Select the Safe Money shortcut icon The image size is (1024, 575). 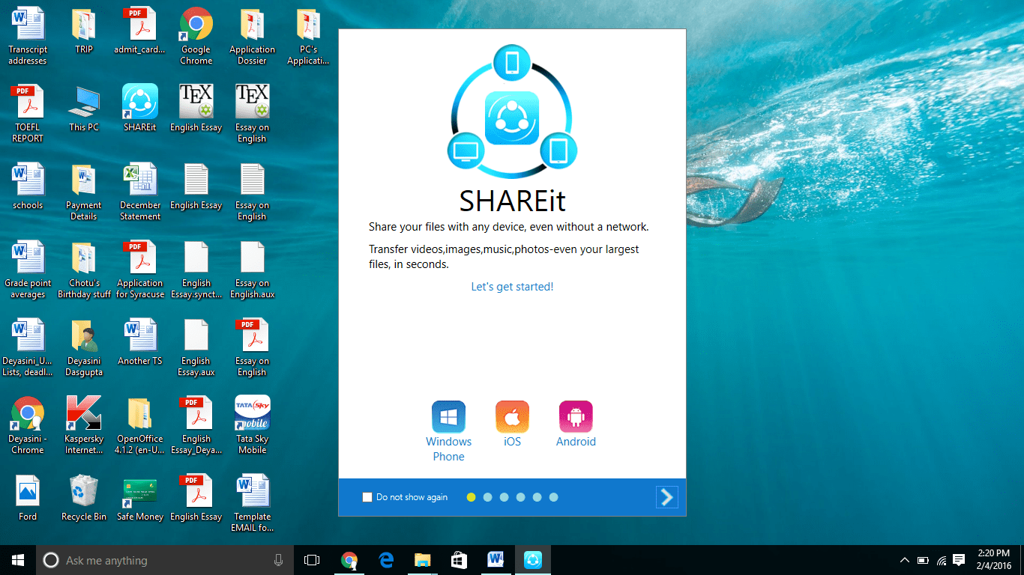(x=140, y=491)
